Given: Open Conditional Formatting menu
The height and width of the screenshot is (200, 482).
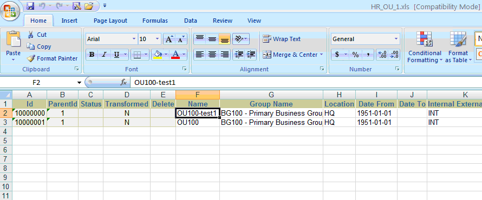Looking at the screenshot, I should click(x=425, y=47).
